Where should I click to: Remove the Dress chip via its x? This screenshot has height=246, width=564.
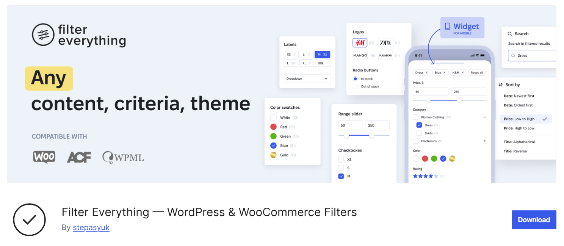(427, 72)
